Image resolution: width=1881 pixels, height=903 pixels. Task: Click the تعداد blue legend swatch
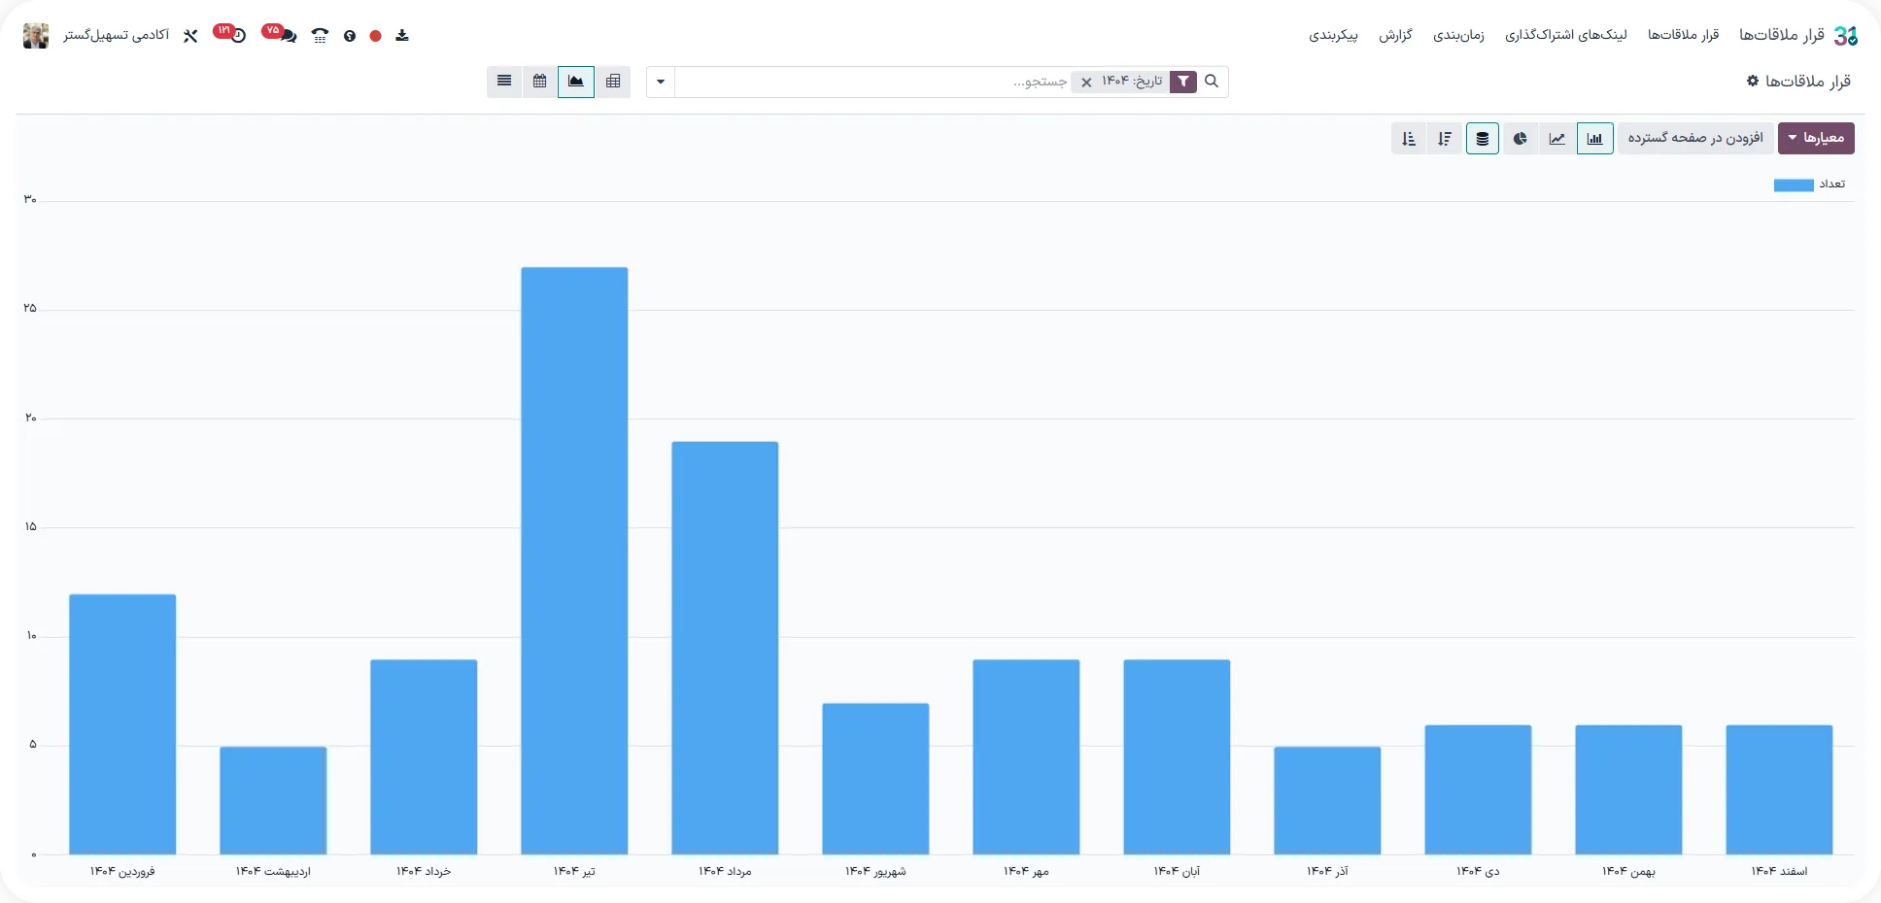click(x=1793, y=184)
